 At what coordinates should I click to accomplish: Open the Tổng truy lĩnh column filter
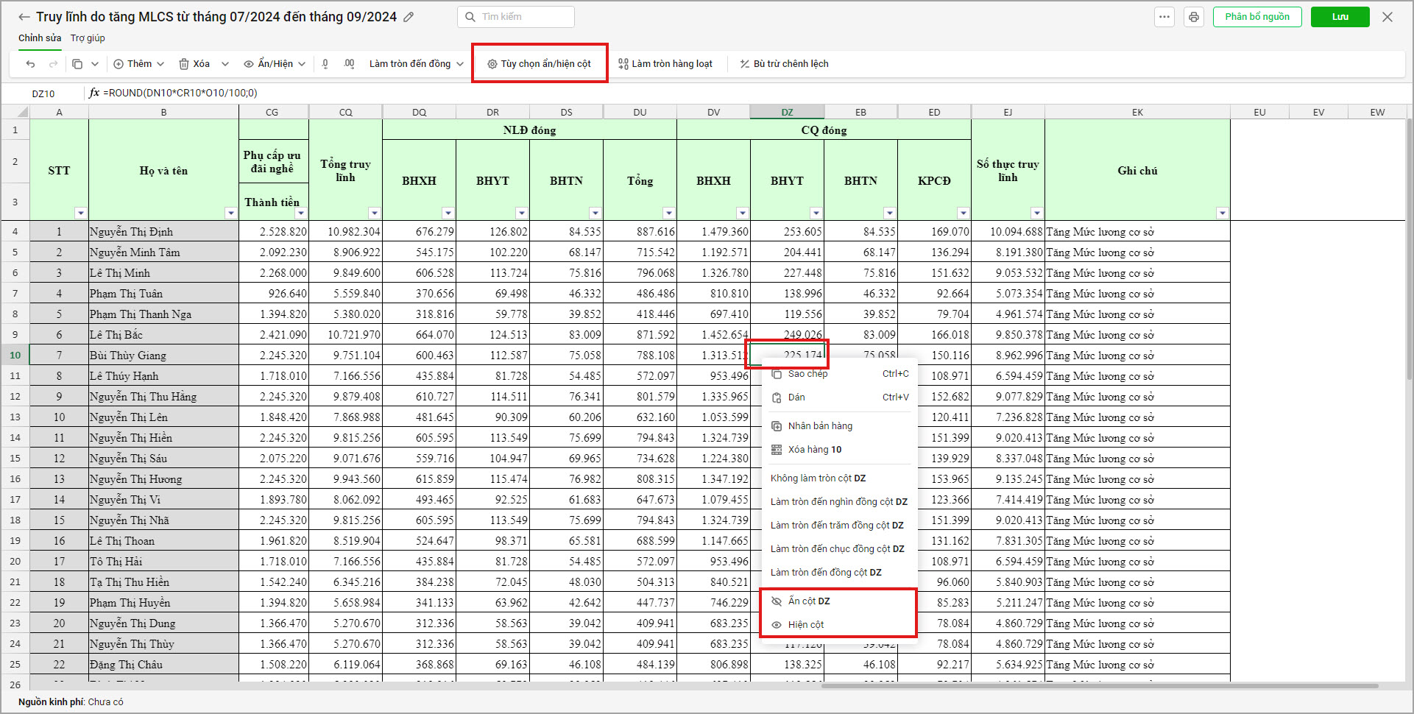374,213
